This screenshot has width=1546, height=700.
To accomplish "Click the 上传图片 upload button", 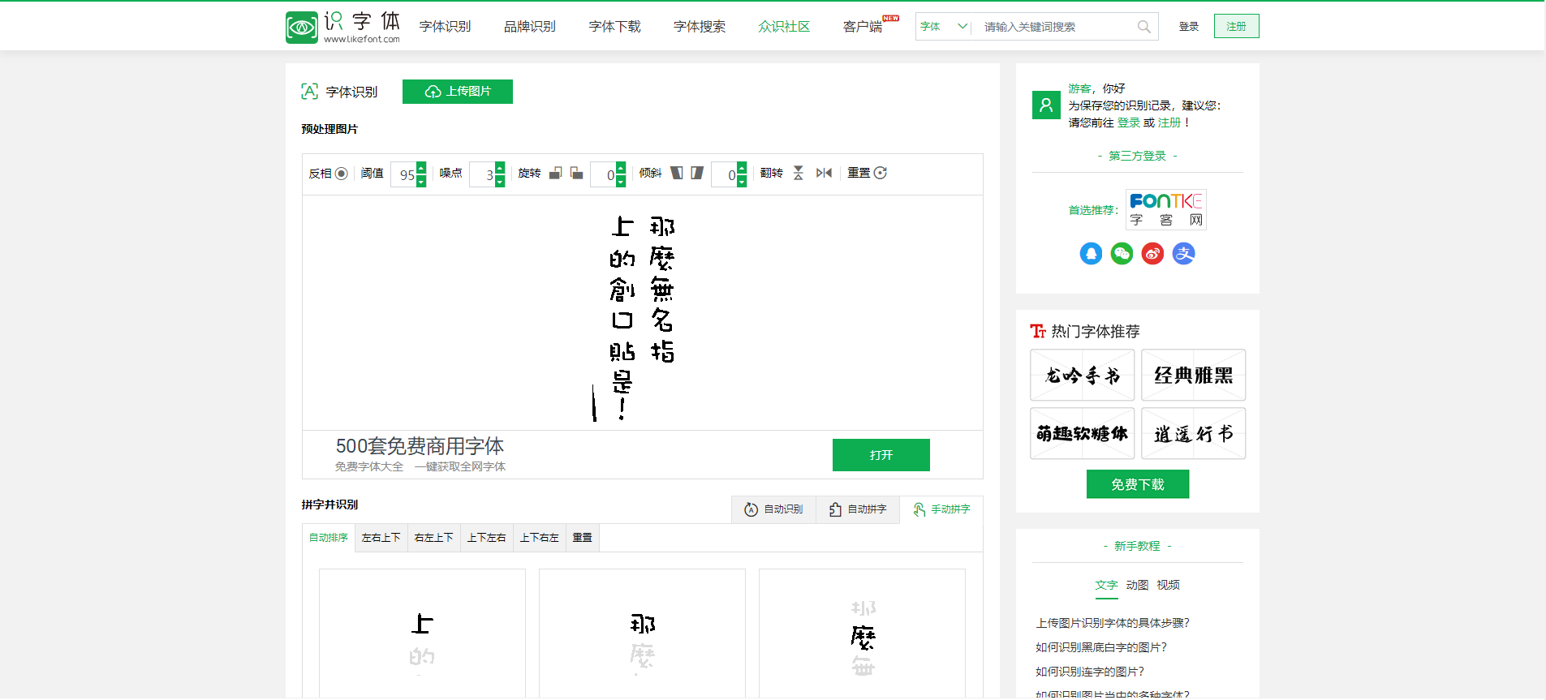I will coord(458,92).
